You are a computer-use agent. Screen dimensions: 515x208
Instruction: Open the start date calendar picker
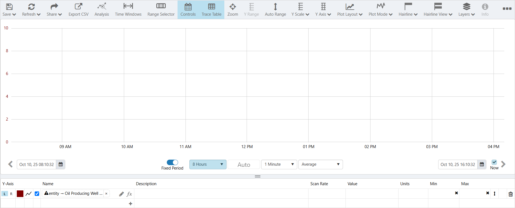[x=61, y=164]
